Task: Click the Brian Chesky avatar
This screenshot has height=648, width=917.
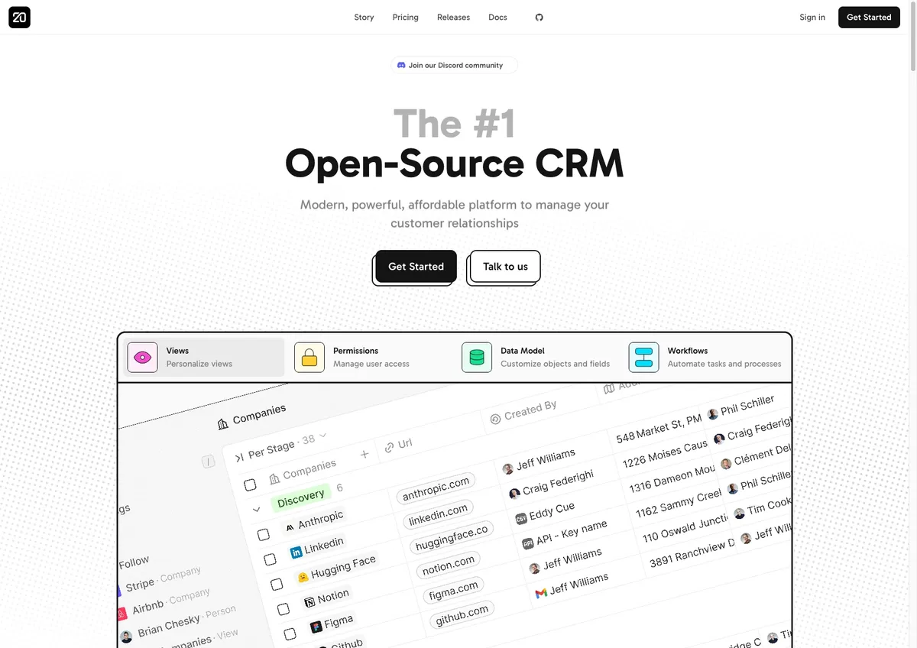Action: pos(126,637)
